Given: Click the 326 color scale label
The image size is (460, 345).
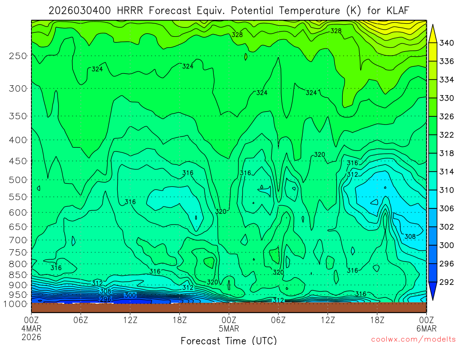Looking at the screenshot, I should tap(447, 116).
